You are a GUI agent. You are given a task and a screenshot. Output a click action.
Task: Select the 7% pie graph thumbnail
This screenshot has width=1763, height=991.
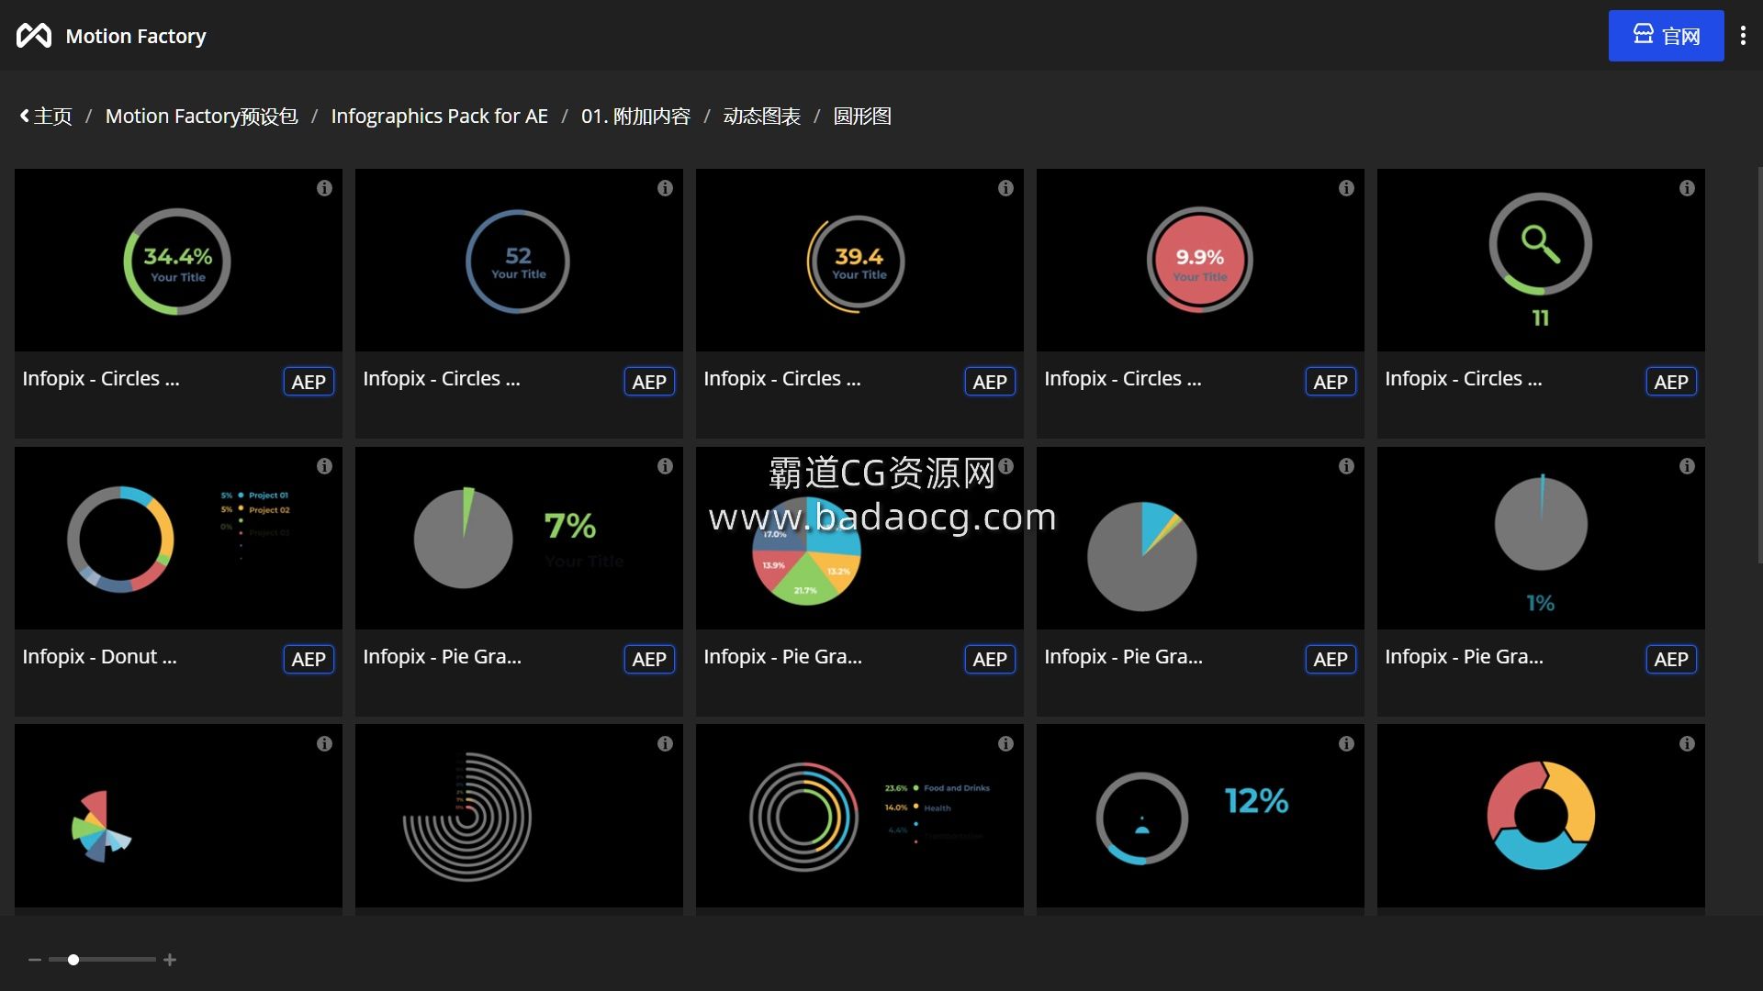tap(519, 539)
